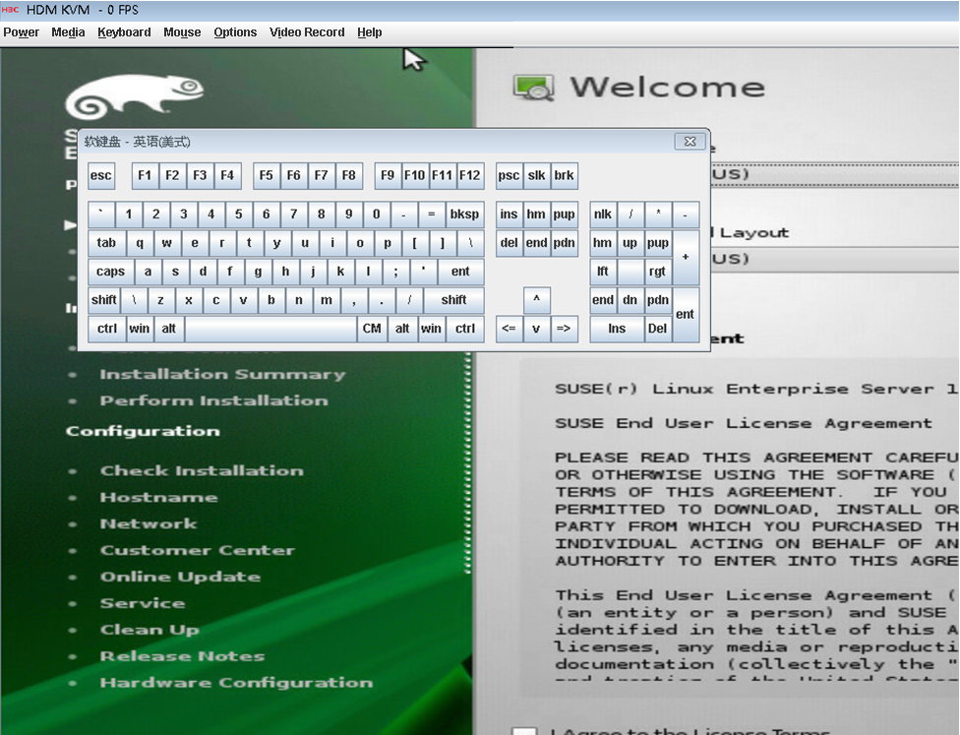
Task: Click the CM context menu key
Action: (x=372, y=329)
